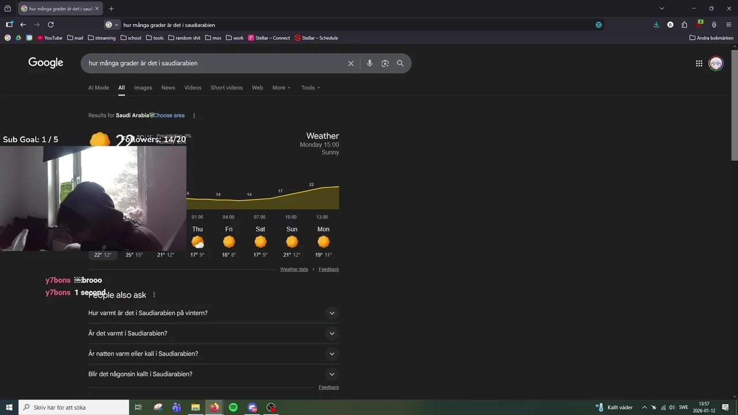Open the Firefox downloads panel
The width and height of the screenshot is (738, 415).
[x=656, y=25]
